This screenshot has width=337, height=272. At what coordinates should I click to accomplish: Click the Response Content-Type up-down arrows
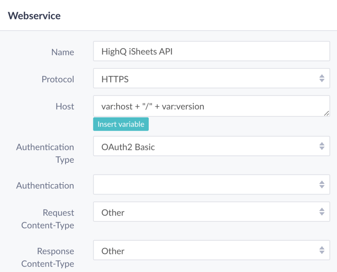point(322,251)
